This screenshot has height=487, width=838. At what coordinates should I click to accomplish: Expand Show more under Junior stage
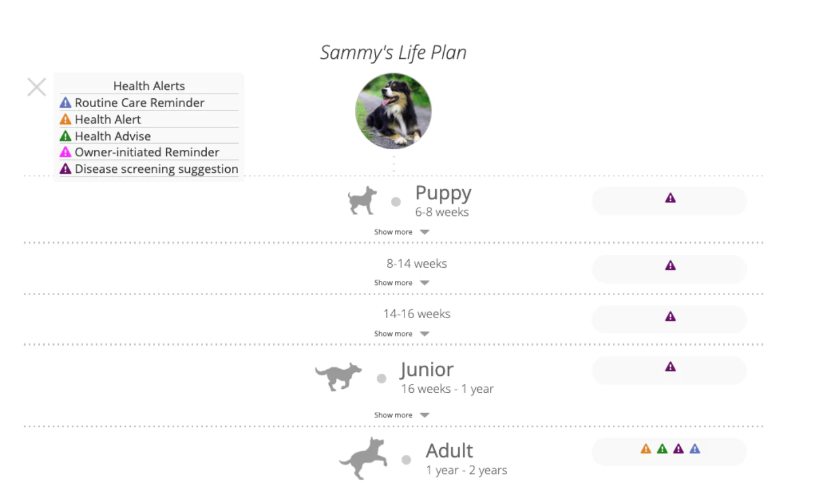(x=401, y=415)
